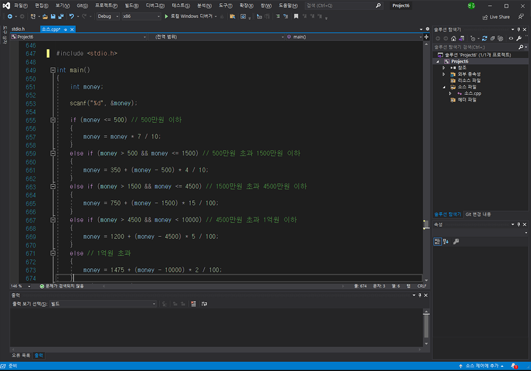Screen dimensions: 531x371
Task: Open the 디버그(D) menu
Action: [x=155, y=5]
